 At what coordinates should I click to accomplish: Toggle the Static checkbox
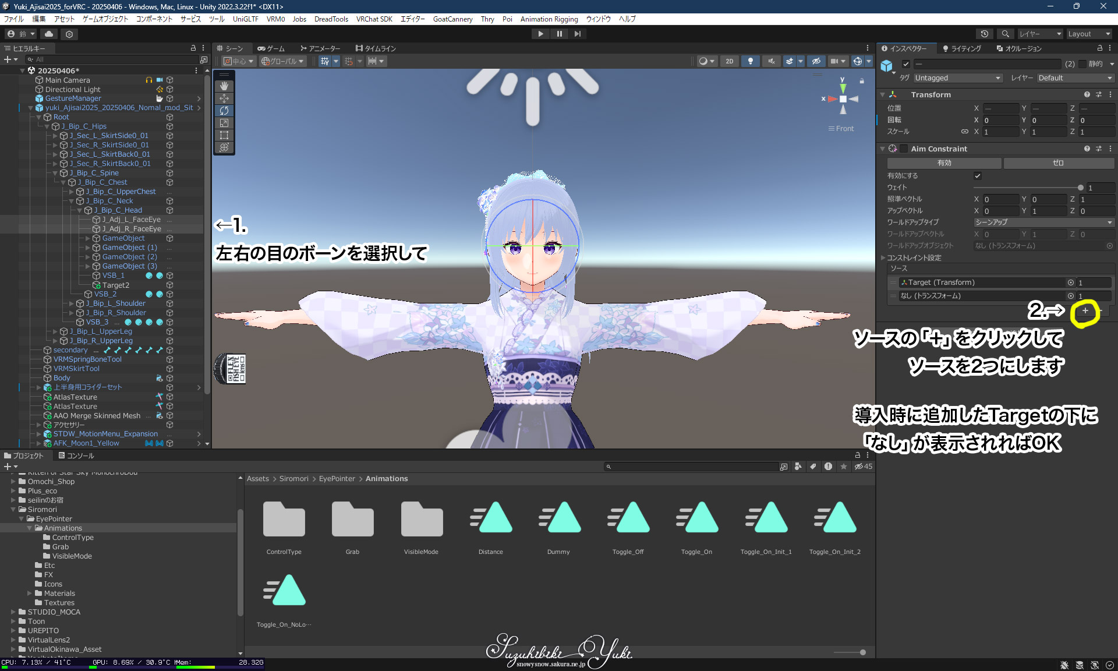click(x=1082, y=64)
